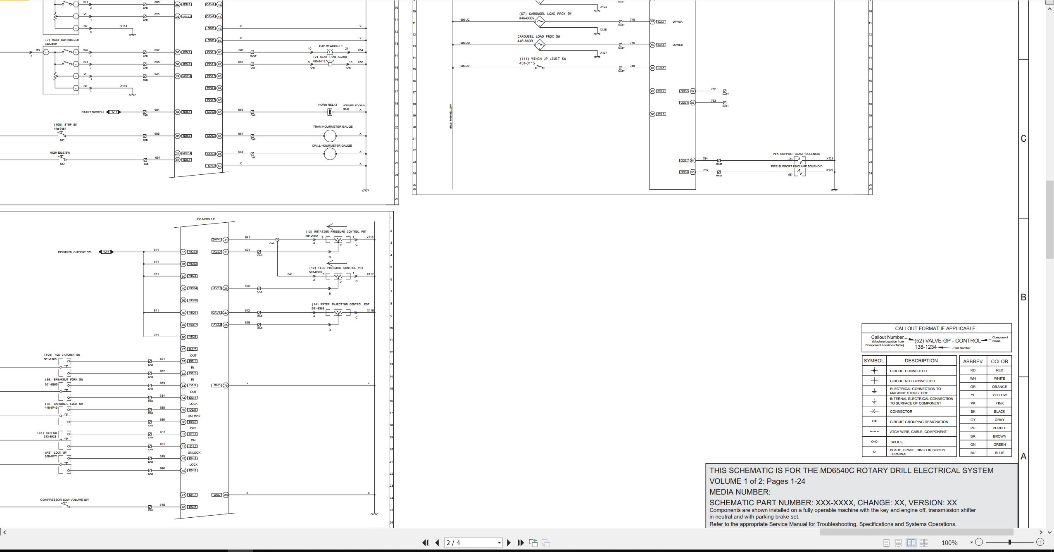The height and width of the screenshot is (552, 1054).
Task: Open the page number dropdown arrow
Action: tap(499, 543)
